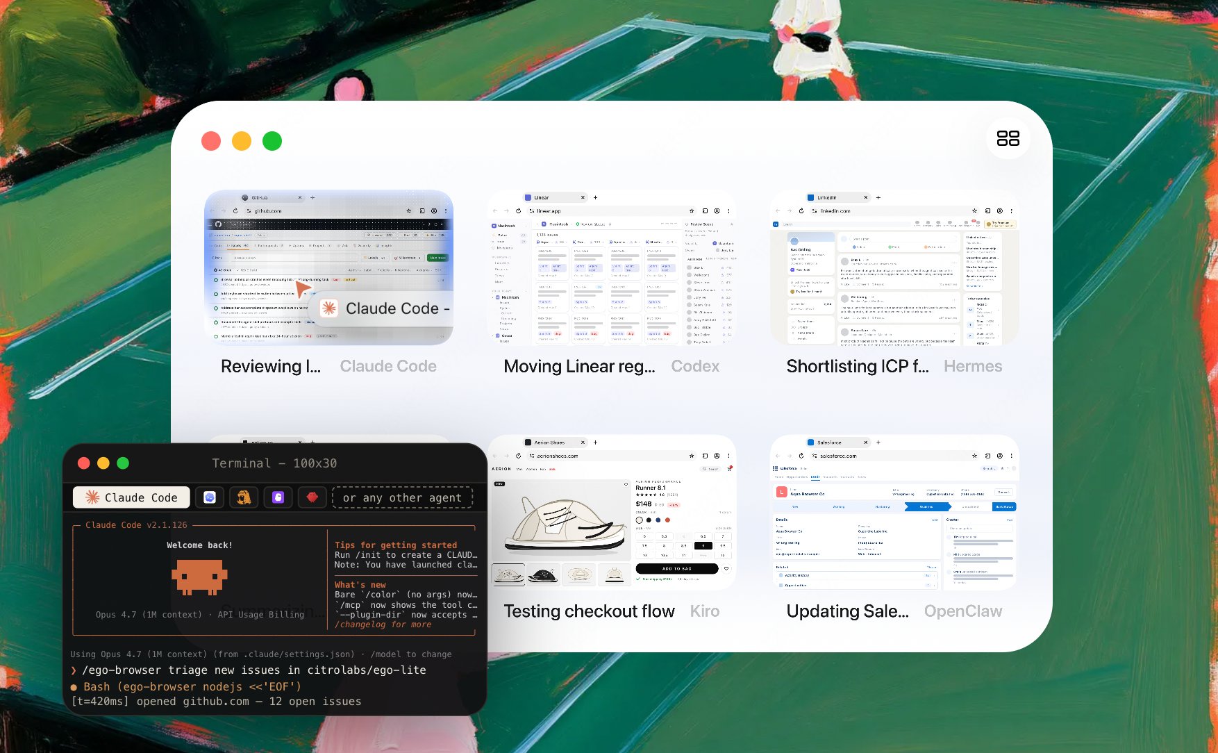
Task: Select the orange hooded-figure agent icon in Terminal
Action: (244, 497)
